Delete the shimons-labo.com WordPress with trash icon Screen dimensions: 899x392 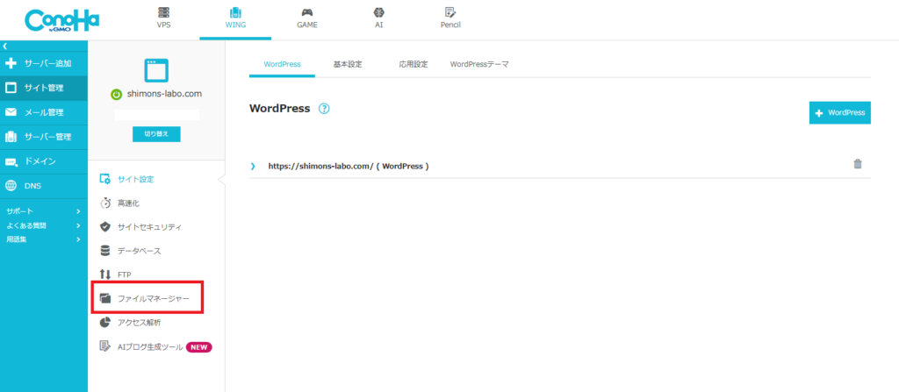click(x=858, y=164)
